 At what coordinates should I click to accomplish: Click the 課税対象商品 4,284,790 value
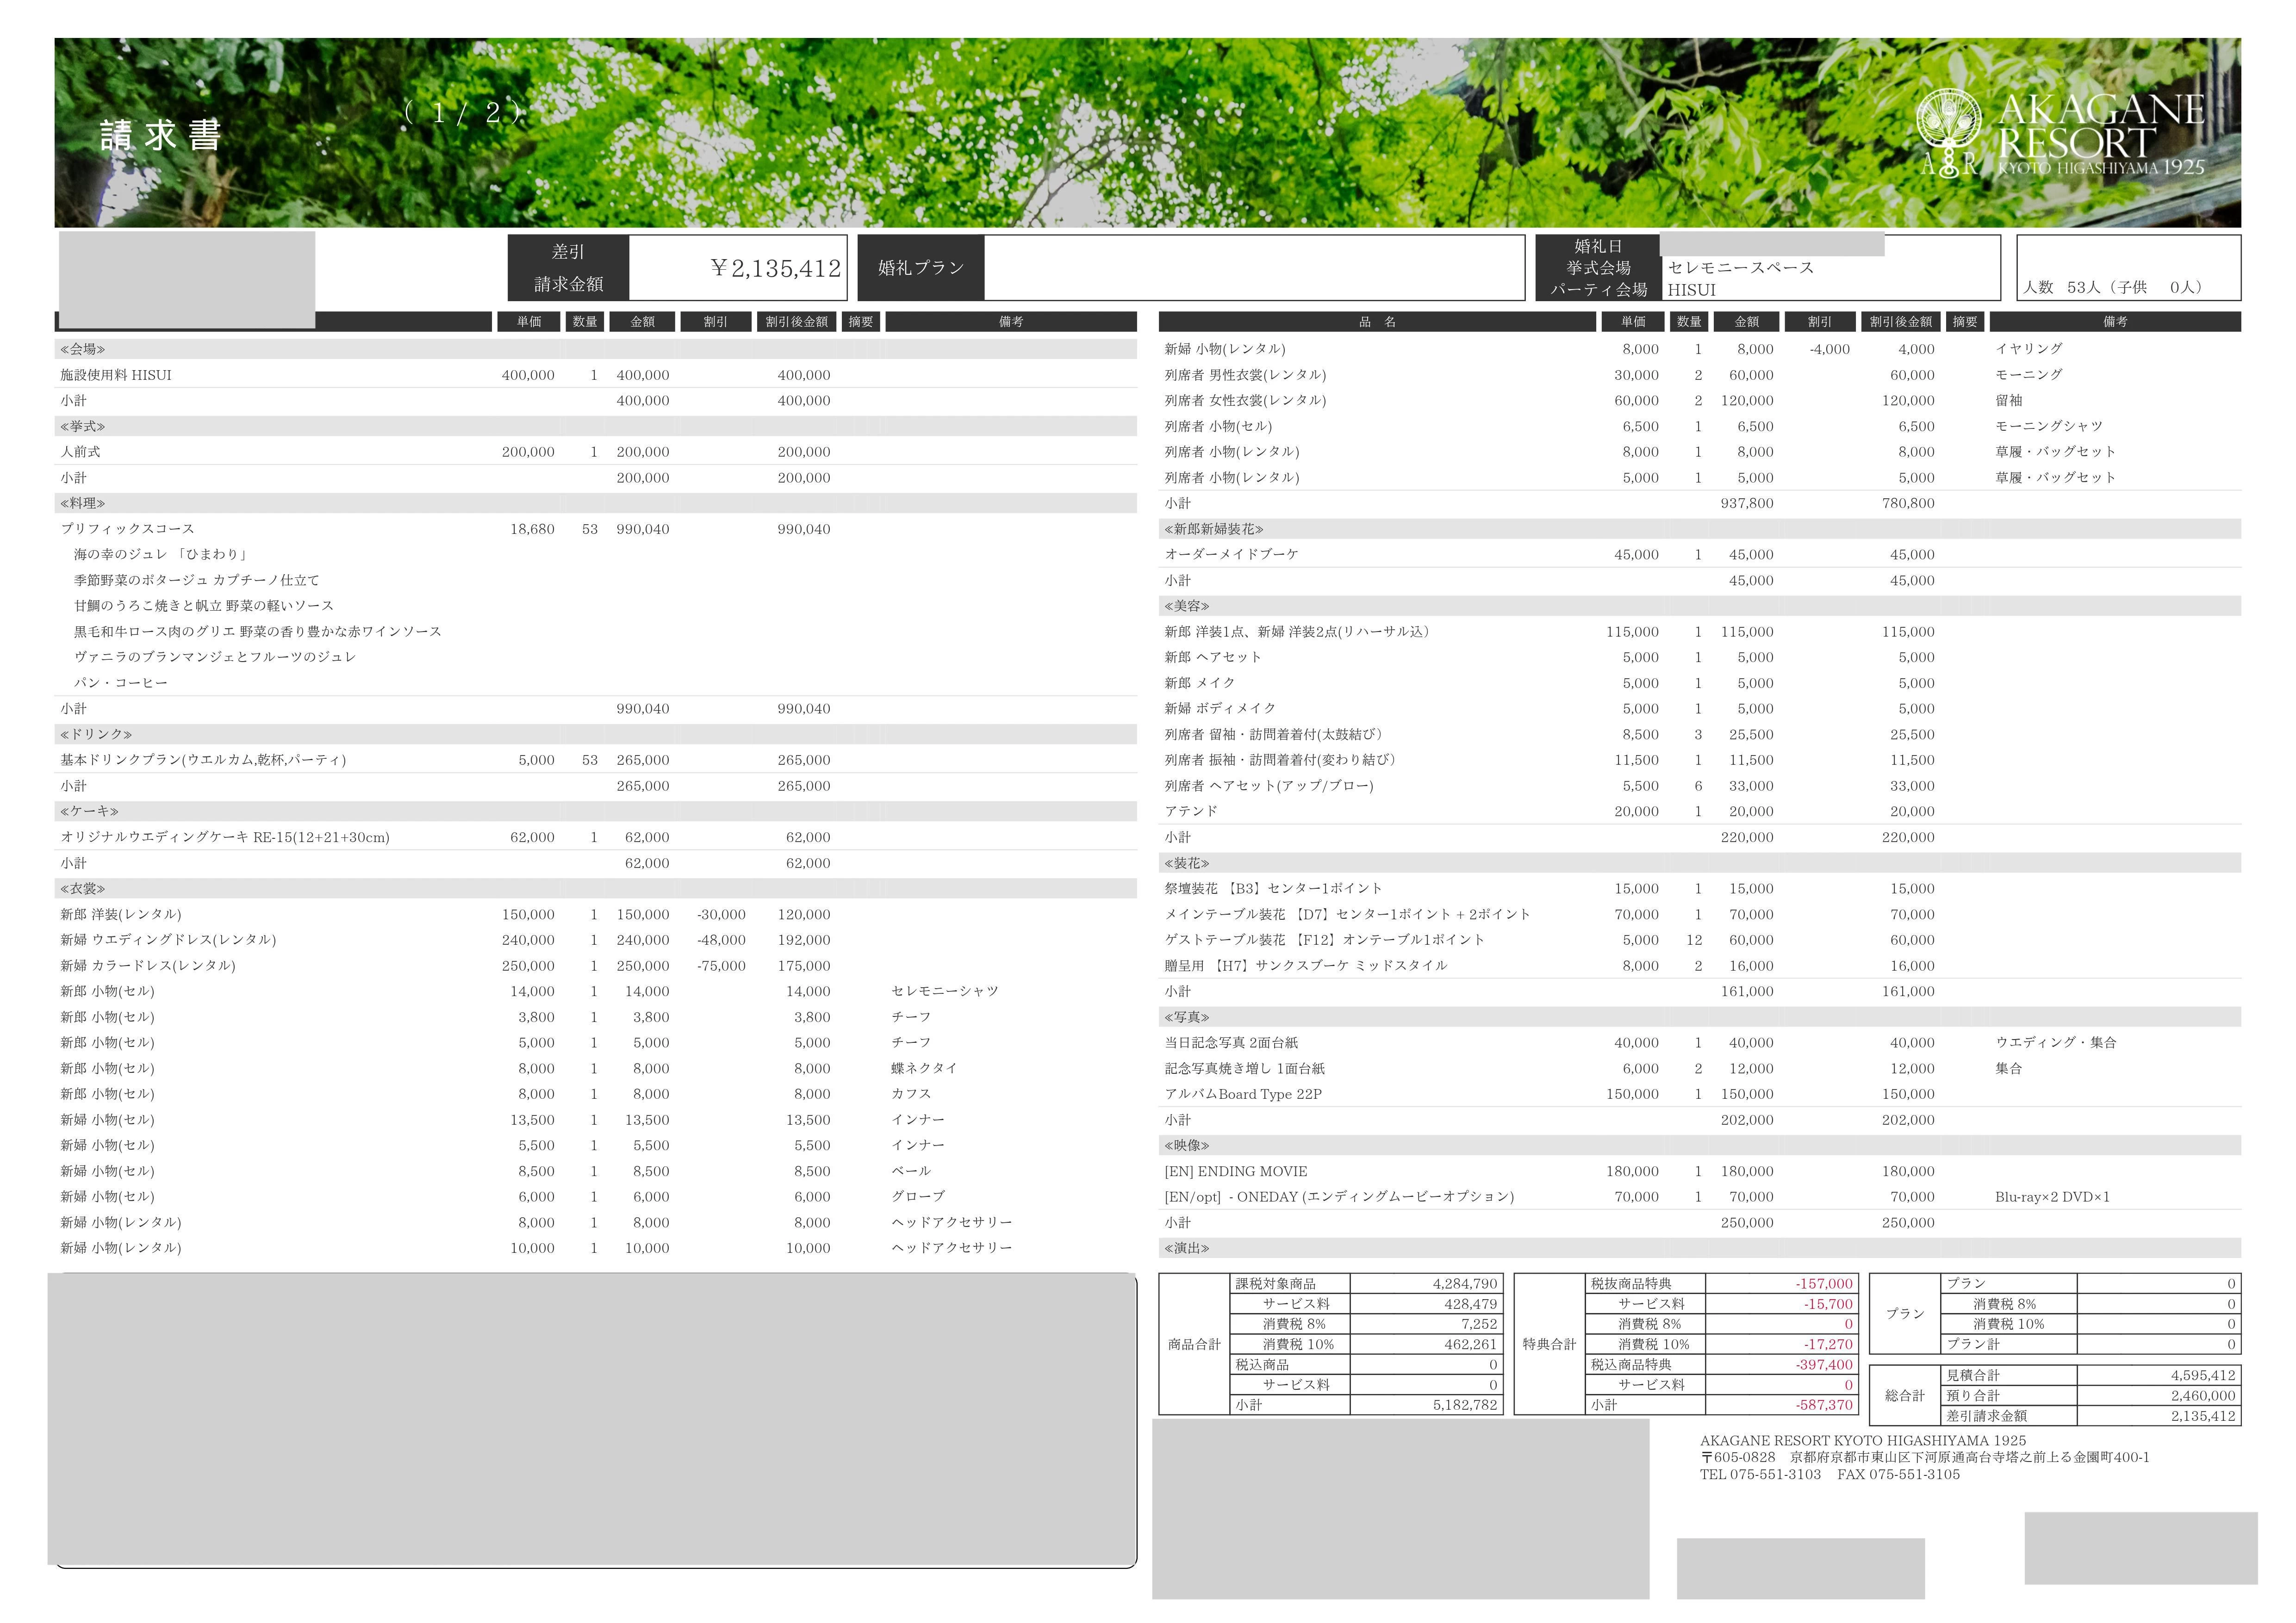tap(1465, 1283)
